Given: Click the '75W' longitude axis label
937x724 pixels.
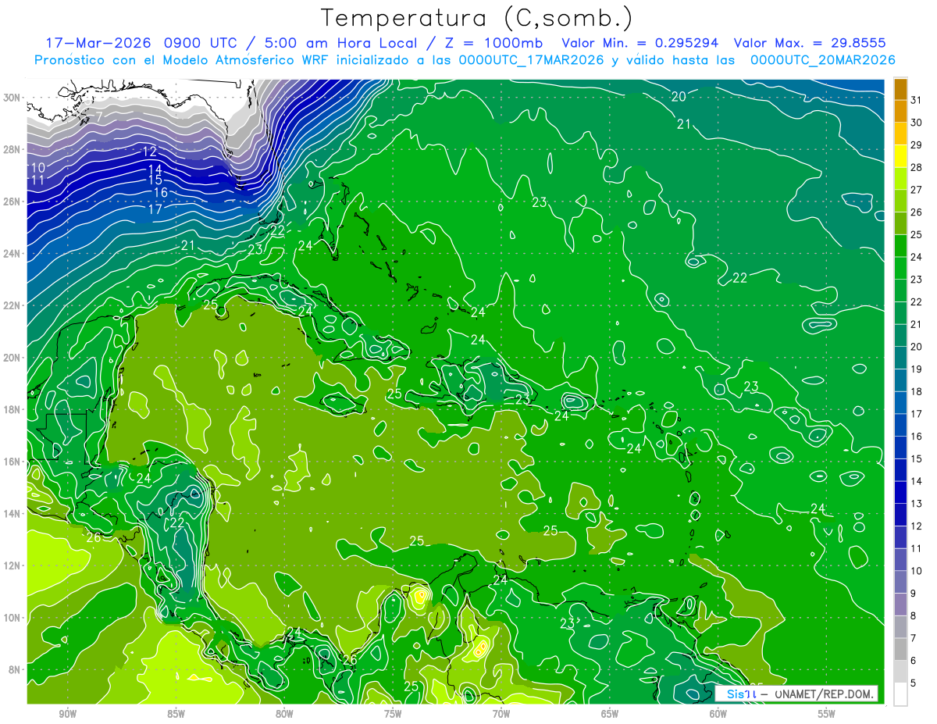Looking at the screenshot, I should pos(393,714).
